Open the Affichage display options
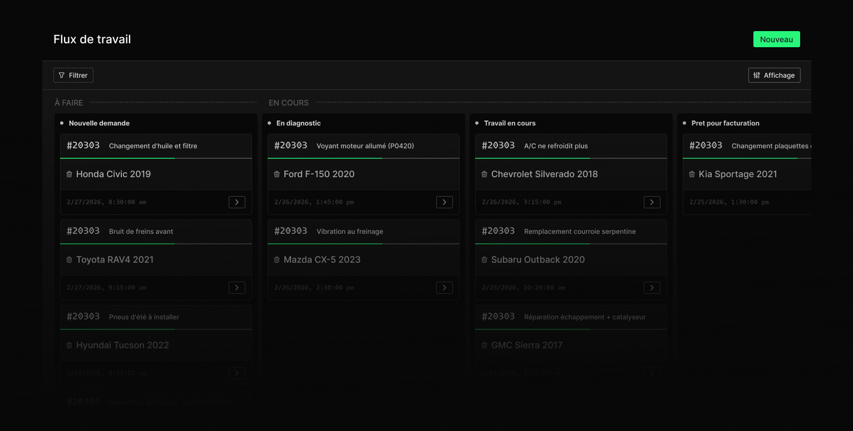Image resolution: width=853 pixels, height=431 pixels. (775, 76)
